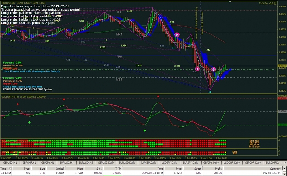
Task: Click 'Expert advisor expiration date' line
Action: click(x=35, y=6)
